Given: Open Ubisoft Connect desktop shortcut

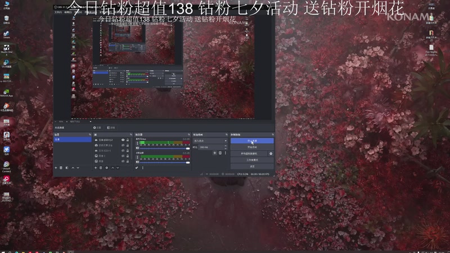Looking at the screenshot, I should [x=6, y=167].
